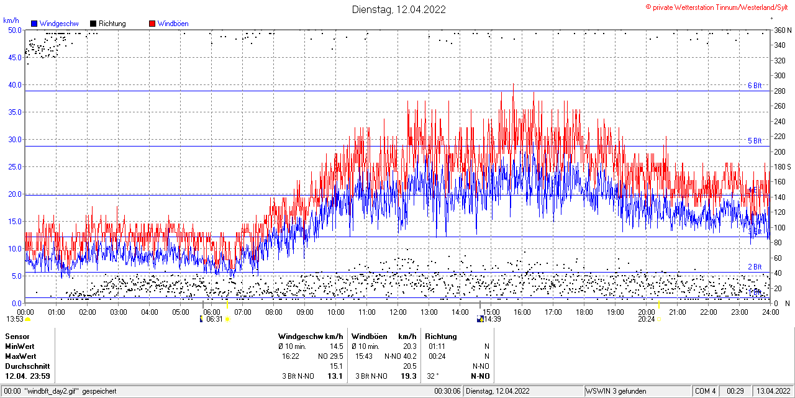Image resolution: width=795 pixels, height=398 pixels.
Task: Click the 13:53 time label
Action: [x=15, y=319]
